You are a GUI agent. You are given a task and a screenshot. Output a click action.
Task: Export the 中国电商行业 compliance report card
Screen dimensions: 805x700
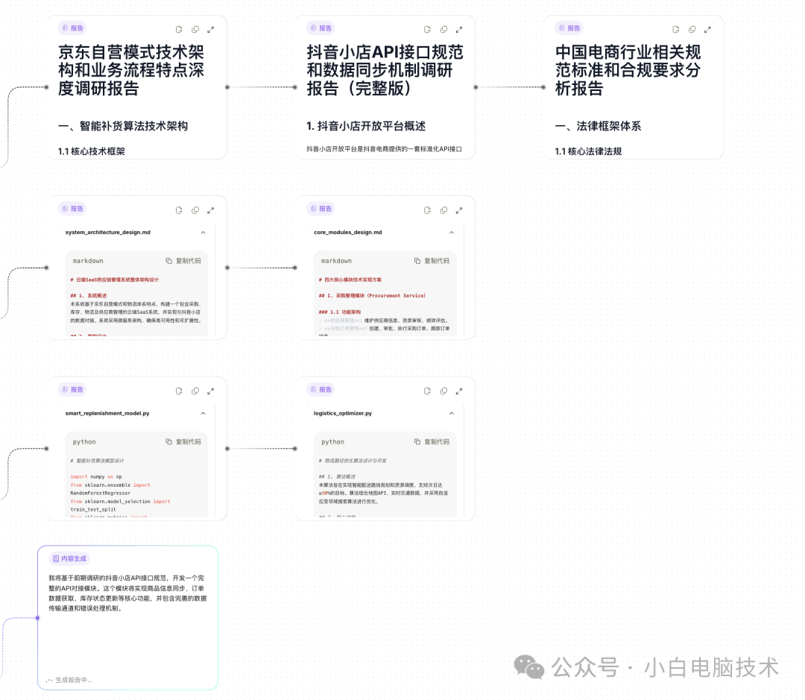[x=675, y=30]
